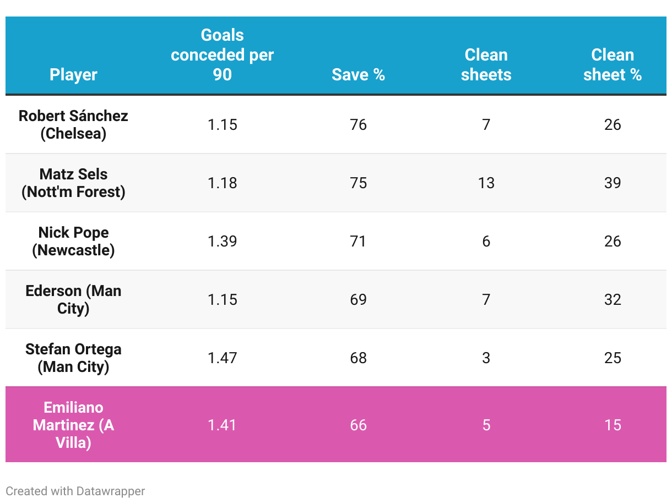Select the Clean sheets column header
672x504 pixels.
point(486,65)
